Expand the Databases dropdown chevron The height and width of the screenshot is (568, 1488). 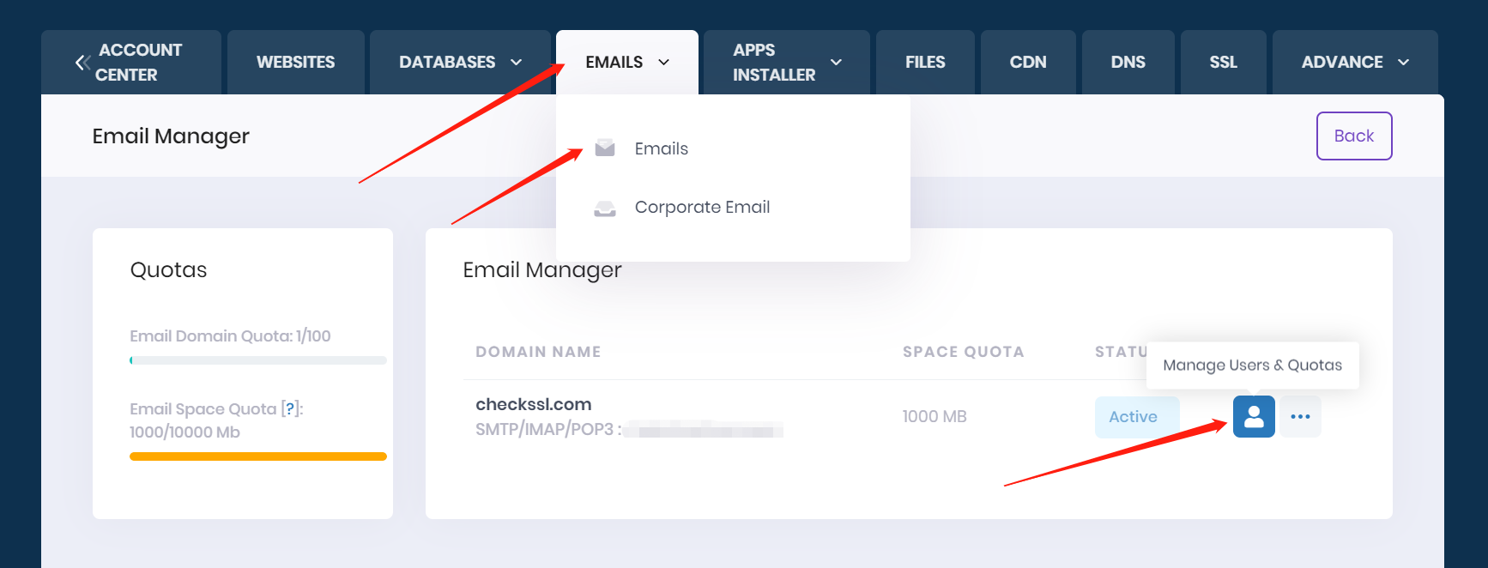coord(517,63)
